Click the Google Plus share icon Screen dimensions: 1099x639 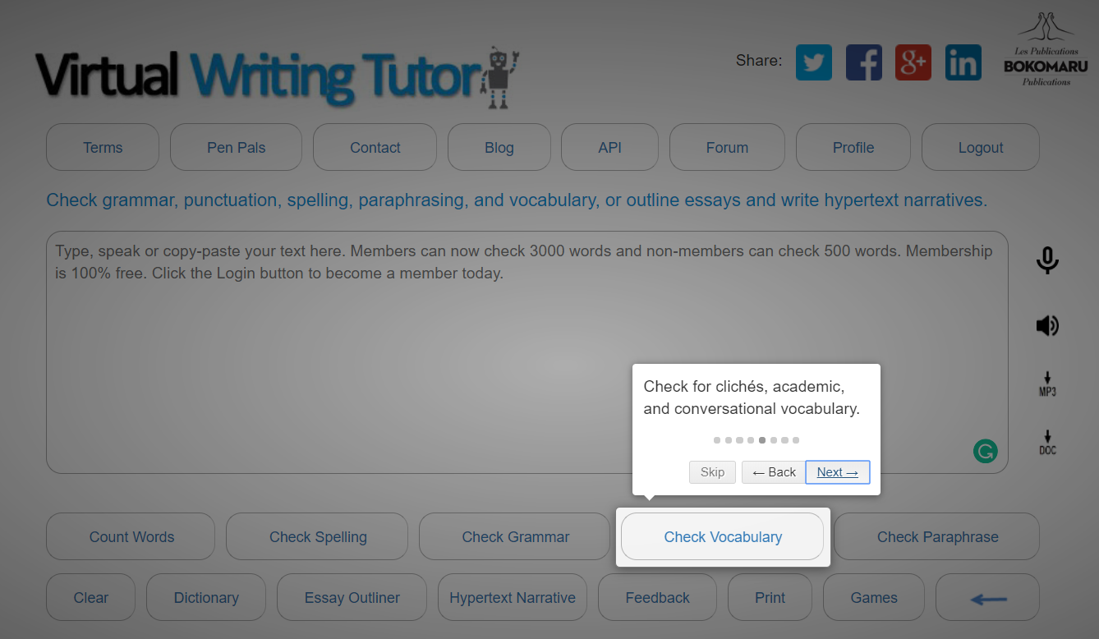click(x=913, y=62)
